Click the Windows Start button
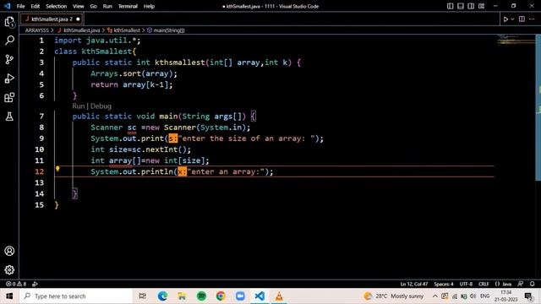Screen dimensions: 541x304 tap(9, 296)
